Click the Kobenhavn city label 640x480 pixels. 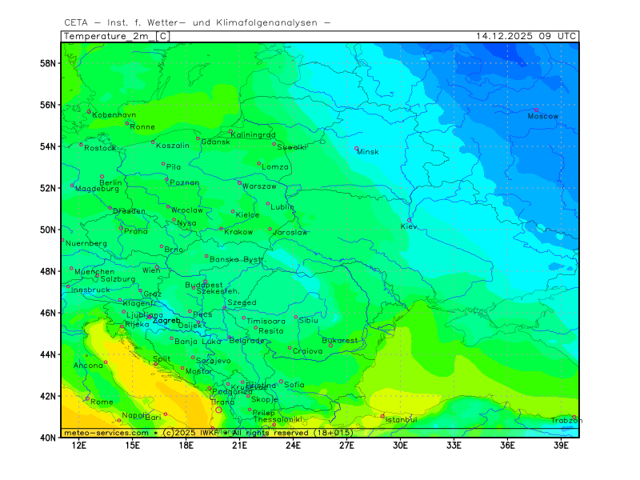(114, 115)
